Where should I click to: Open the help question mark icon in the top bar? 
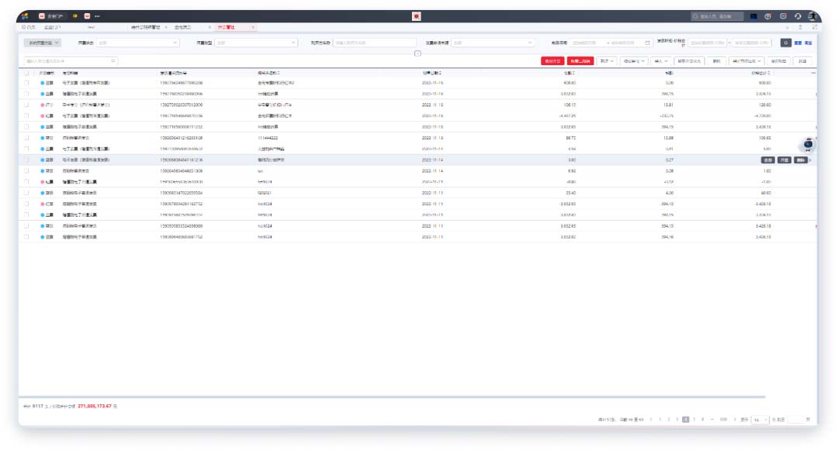pyautogui.click(x=768, y=16)
